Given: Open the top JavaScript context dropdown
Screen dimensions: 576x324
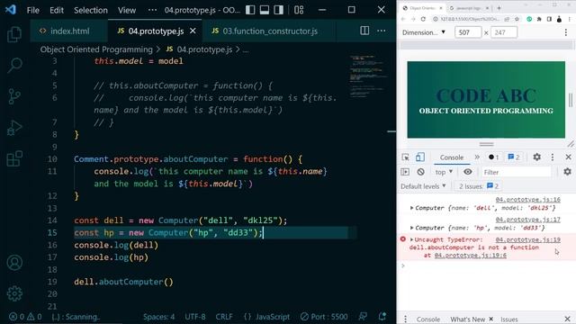Looking at the screenshot, I should pyautogui.click(x=444, y=172).
